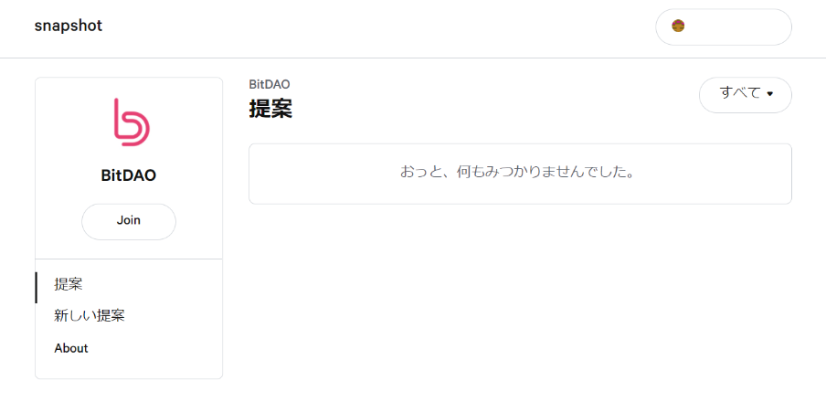Join the BitDAO space
The width and height of the screenshot is (826, 402).
[x=129, y=222]
